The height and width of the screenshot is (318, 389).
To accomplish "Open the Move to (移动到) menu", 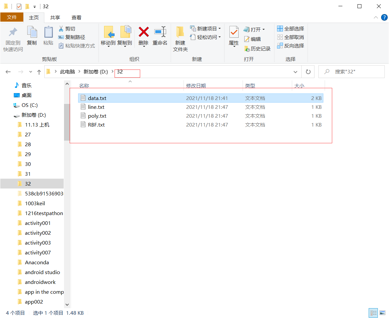I will (108, 36).
